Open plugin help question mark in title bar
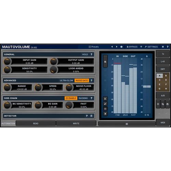The image size is (171, 171). click(168, 47)
